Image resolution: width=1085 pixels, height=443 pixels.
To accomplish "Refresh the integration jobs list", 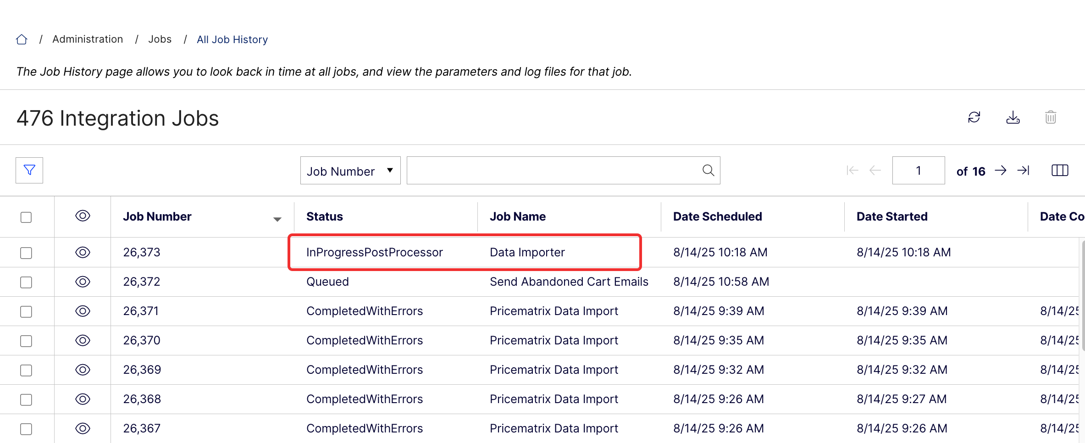I will (x=974, y=117).
